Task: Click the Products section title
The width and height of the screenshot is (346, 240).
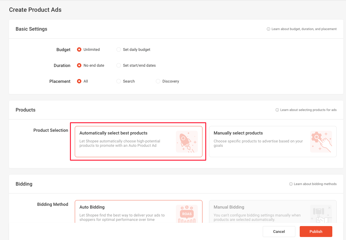Action: pos(25,110)
